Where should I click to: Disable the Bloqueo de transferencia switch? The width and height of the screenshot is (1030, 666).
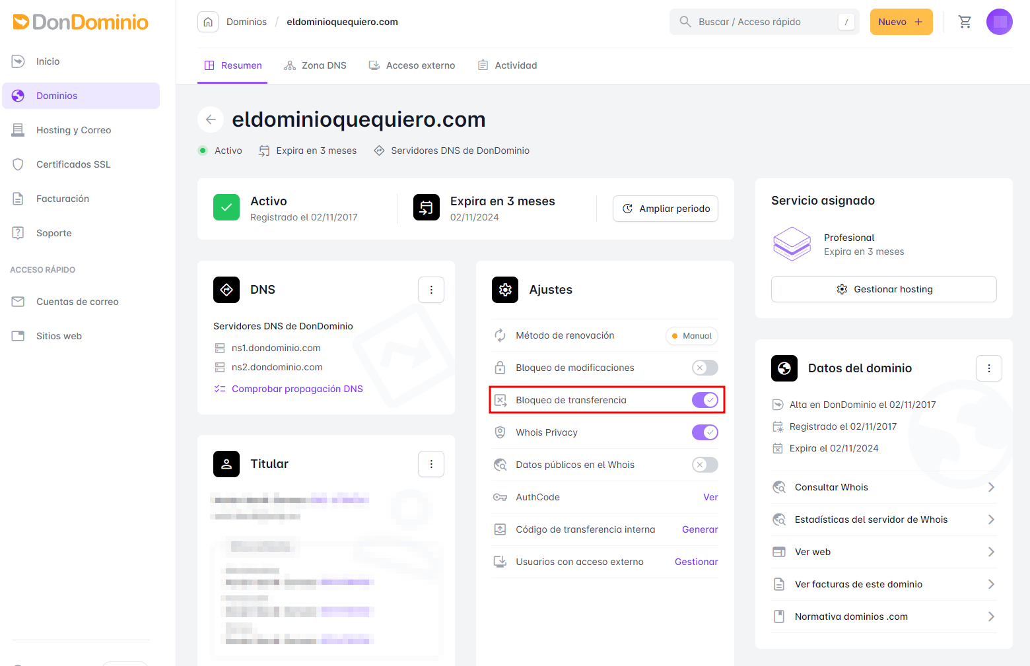pos(705,400)
